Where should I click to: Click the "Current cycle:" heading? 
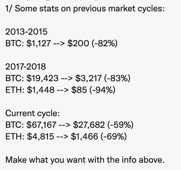point(32,113)
